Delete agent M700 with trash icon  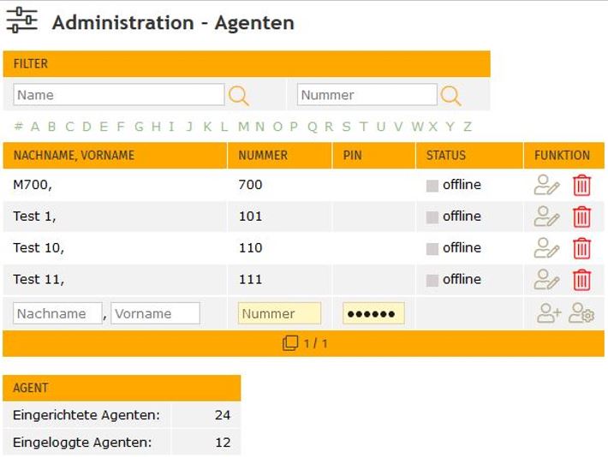[x=581, y=185]
